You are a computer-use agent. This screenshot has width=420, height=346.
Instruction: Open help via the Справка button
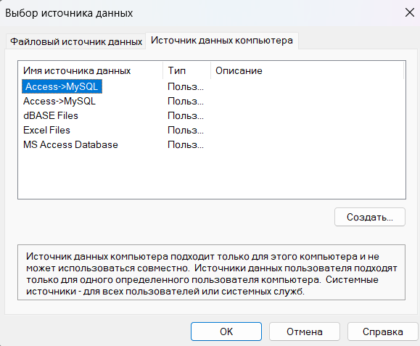pyautogui.click(x=383, y=331)
